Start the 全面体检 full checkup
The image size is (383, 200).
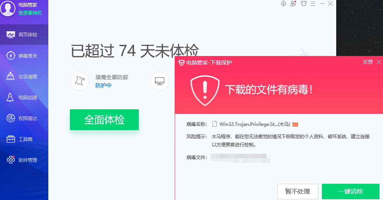104,120
